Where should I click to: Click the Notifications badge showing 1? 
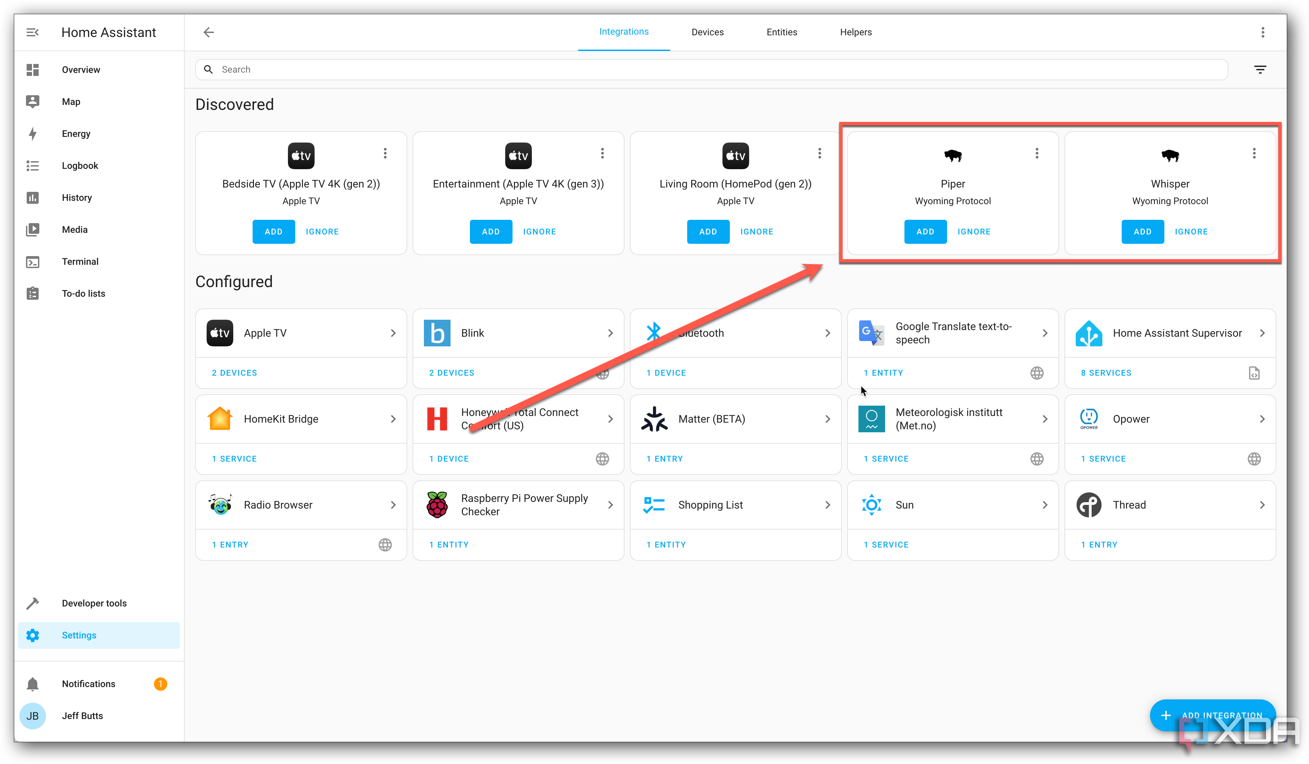161,684
